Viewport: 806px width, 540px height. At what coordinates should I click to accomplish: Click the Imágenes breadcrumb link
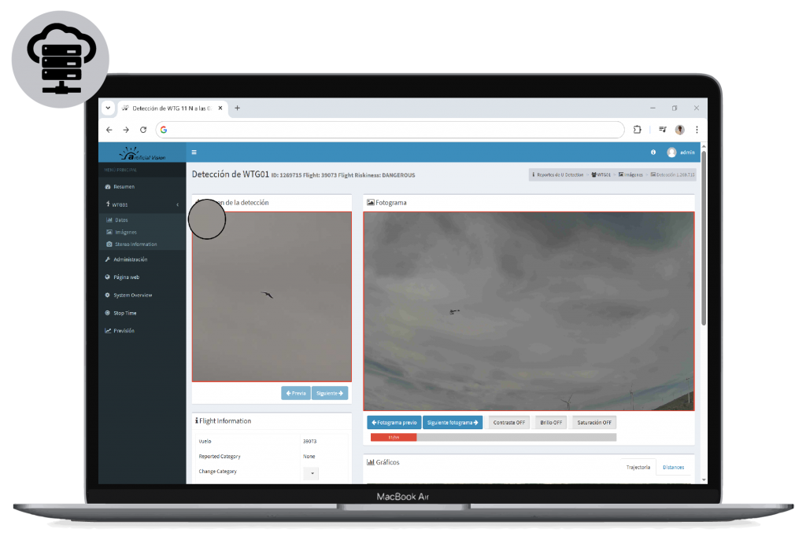tap(630, 174)
